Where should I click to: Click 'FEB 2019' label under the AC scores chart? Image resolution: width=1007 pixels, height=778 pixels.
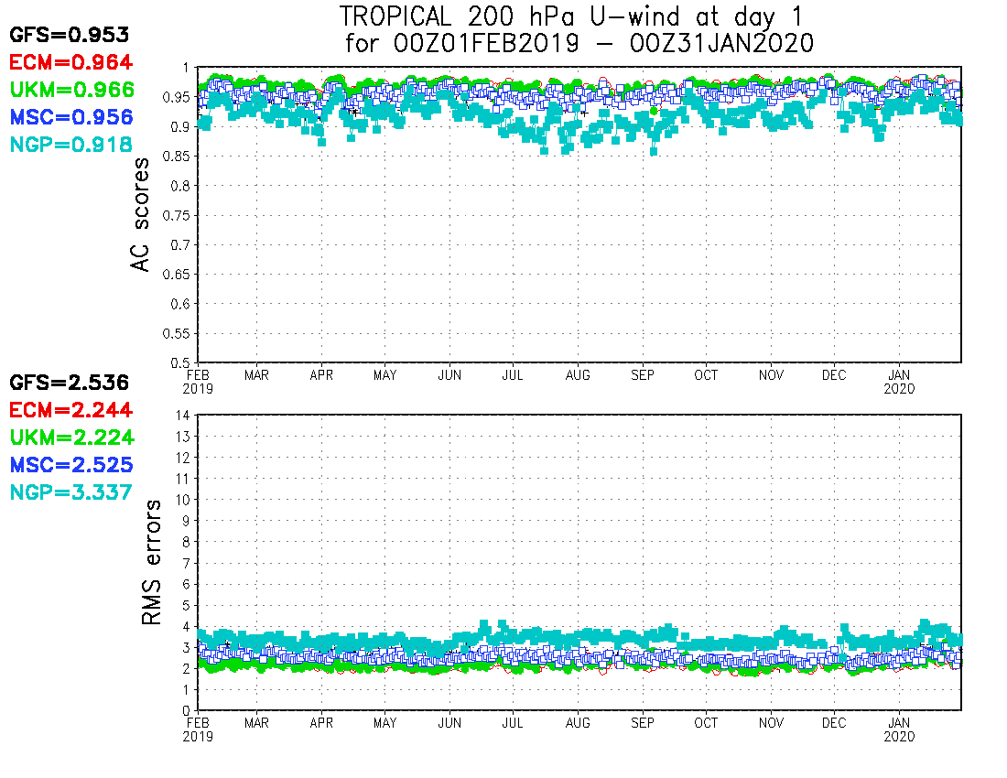198,382
